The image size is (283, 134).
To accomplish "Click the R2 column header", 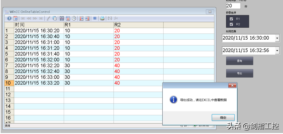I will [x=138, y=25].
